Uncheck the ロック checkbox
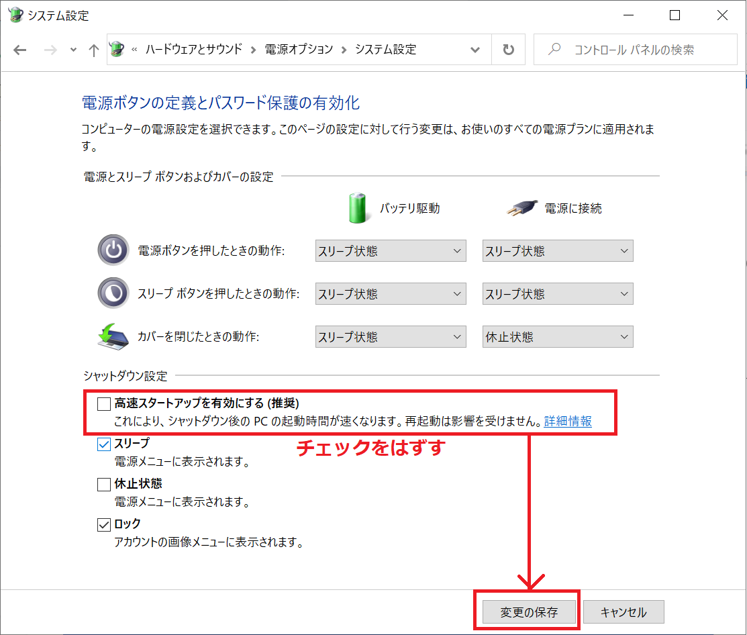747x635 pixels. click(103, 524)
